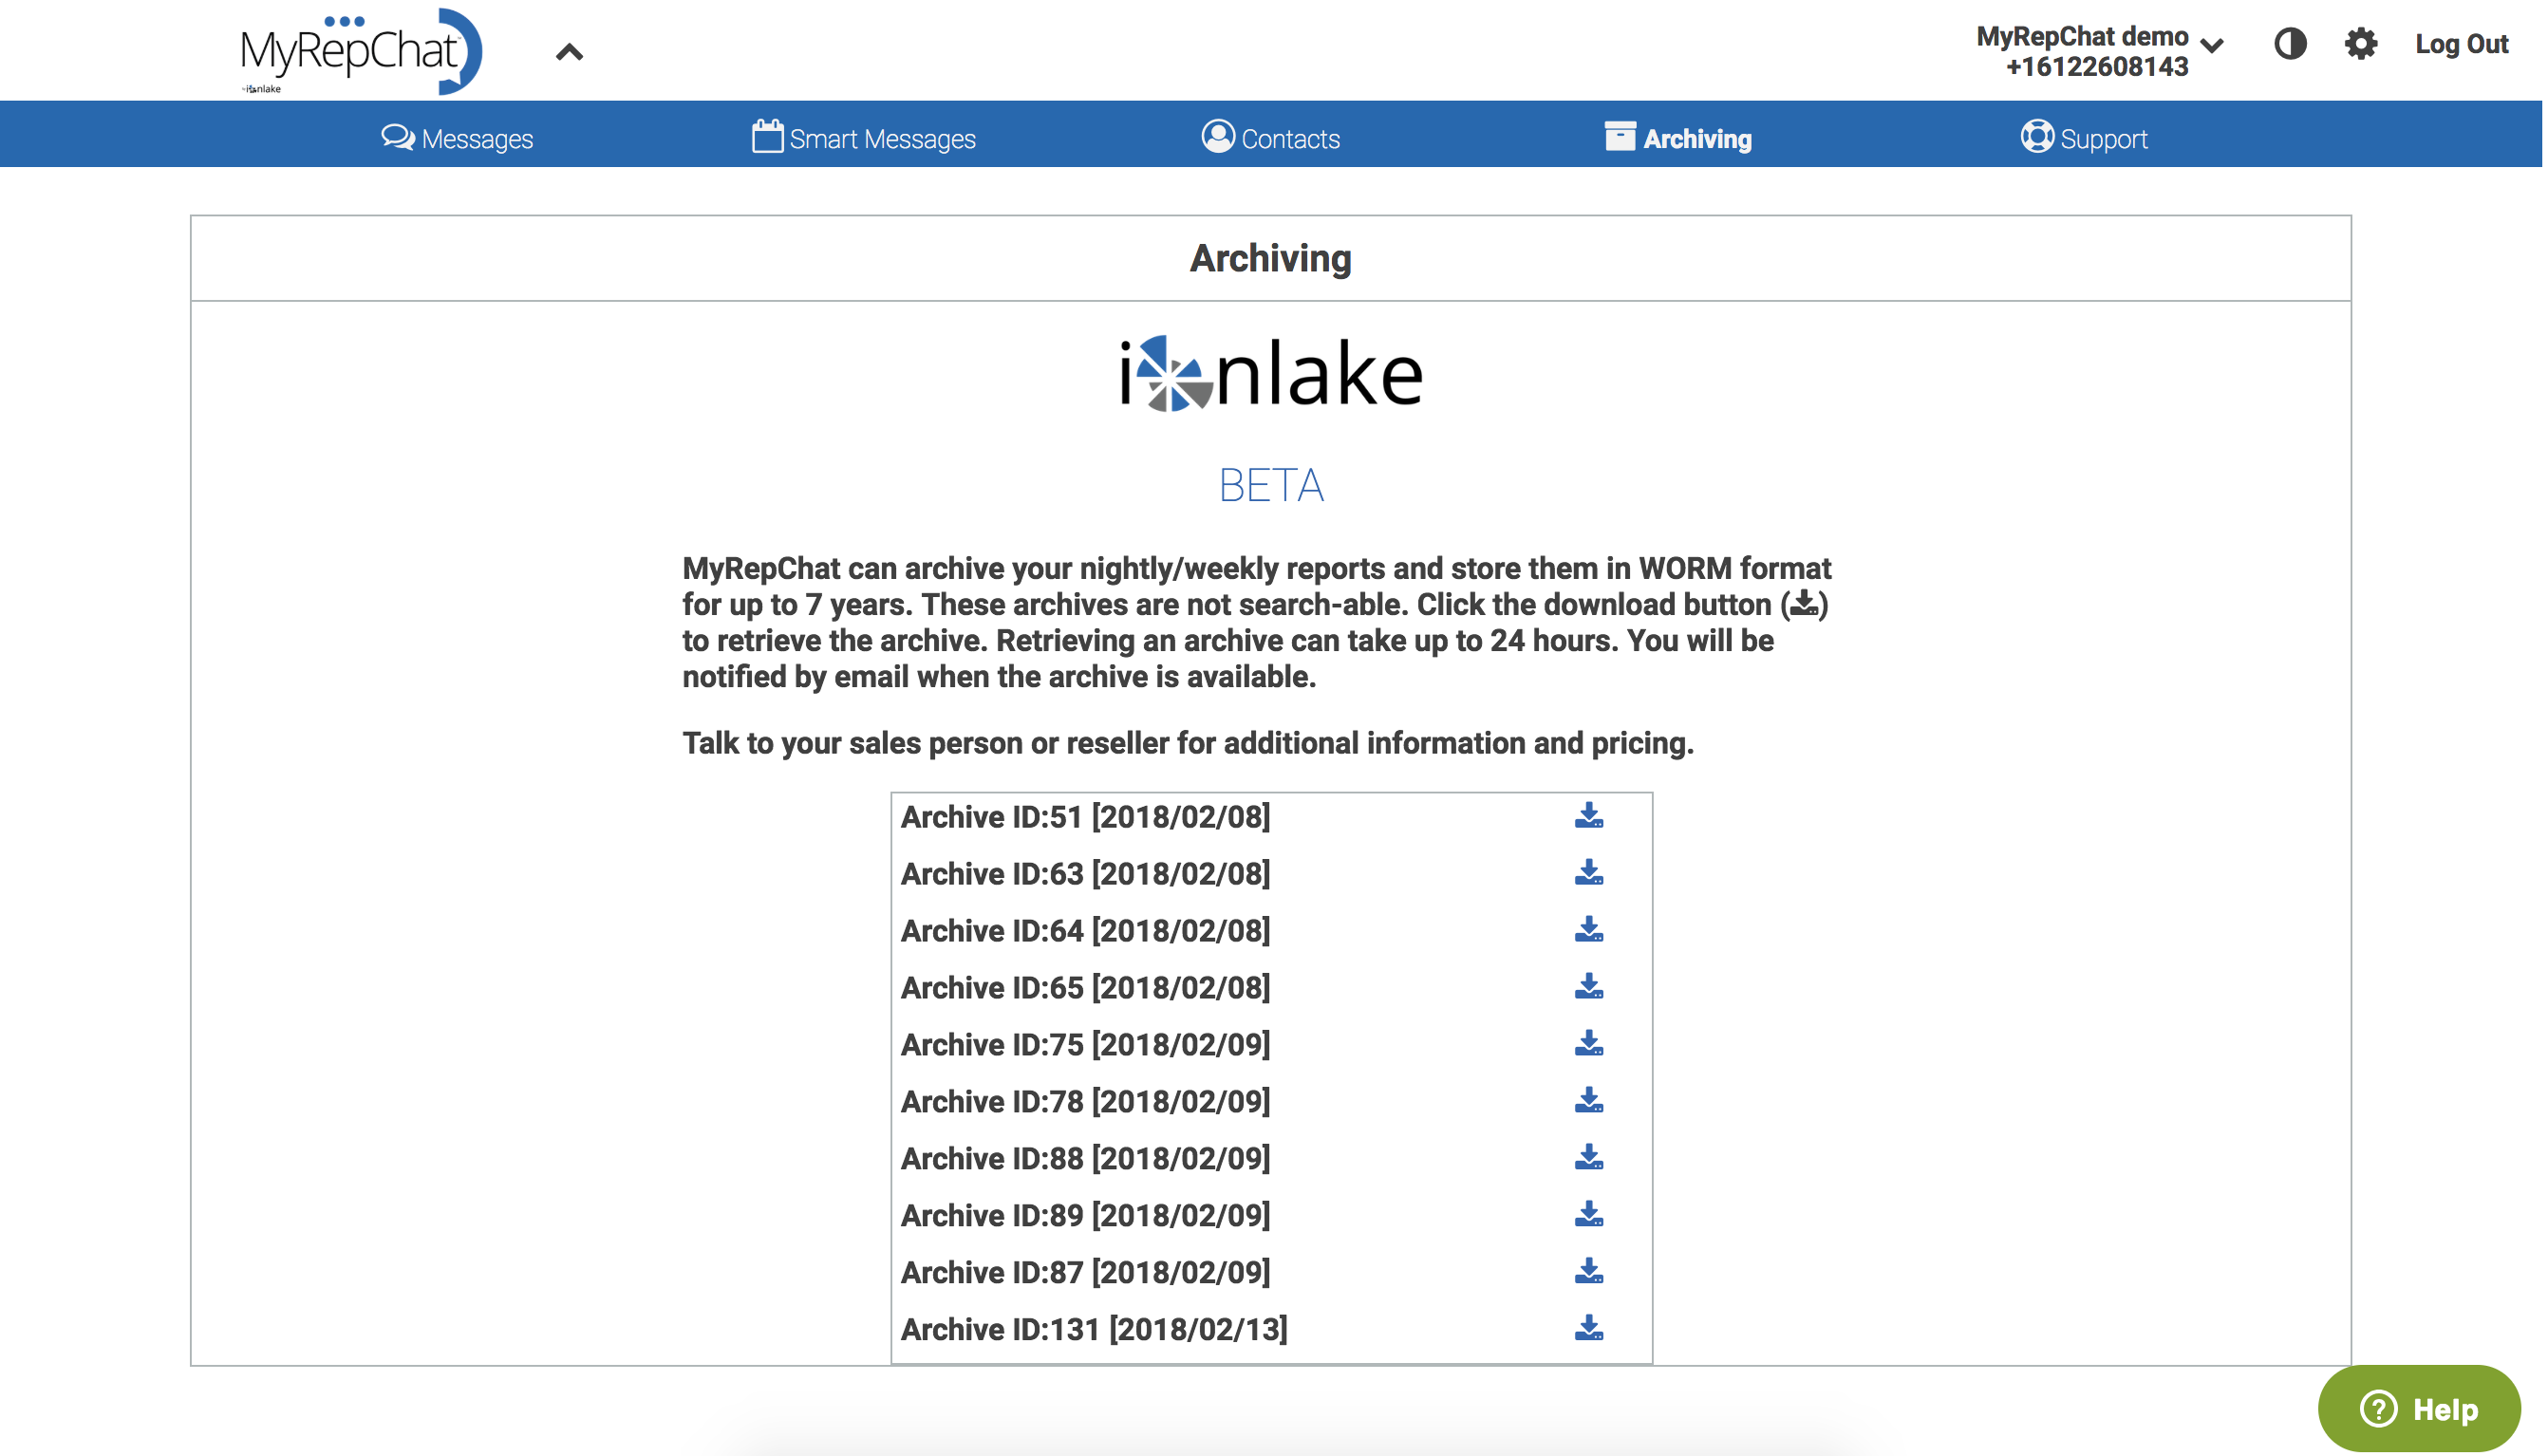Select the row 'Archive ID:88 [2018/02/09]'
The height and width of the screenshot is (1456, 2548).
tap(1273, 1159)
